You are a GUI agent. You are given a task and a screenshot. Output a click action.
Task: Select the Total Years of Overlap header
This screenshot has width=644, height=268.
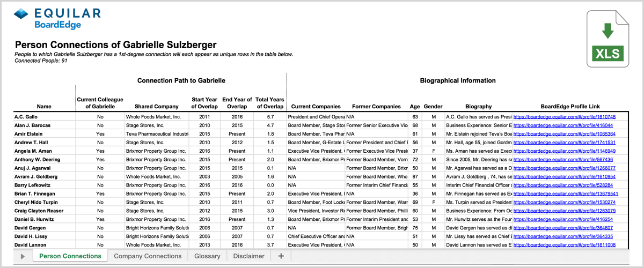tap(270, 103)
